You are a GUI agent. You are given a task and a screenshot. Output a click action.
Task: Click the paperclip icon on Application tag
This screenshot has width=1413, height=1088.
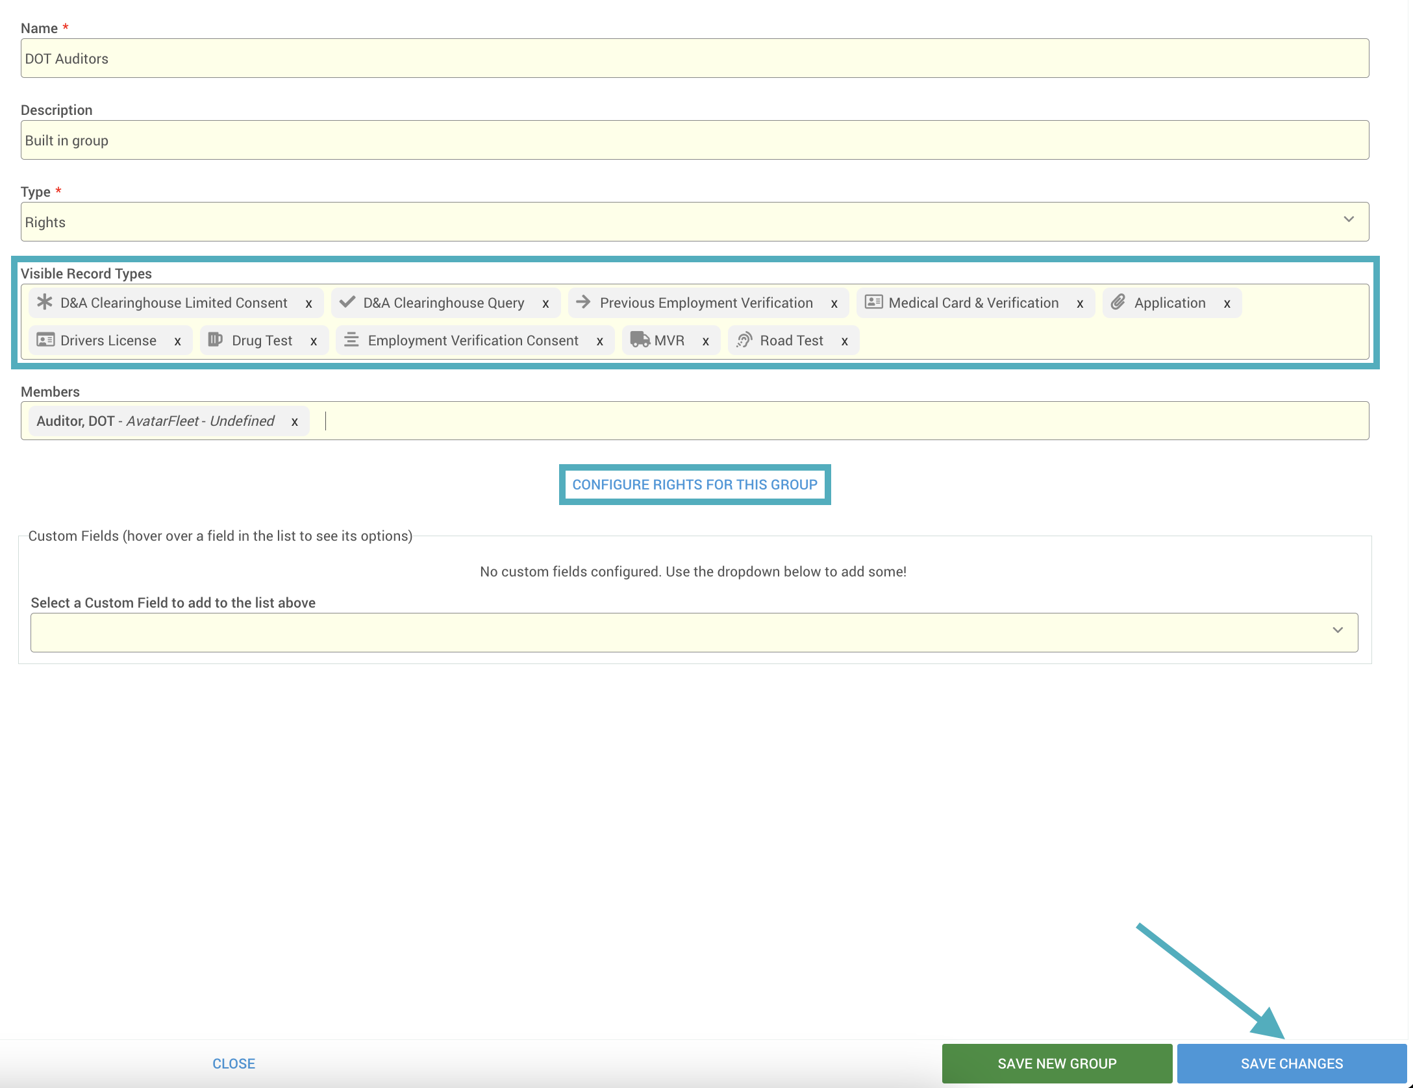(x=1118, y=302)
